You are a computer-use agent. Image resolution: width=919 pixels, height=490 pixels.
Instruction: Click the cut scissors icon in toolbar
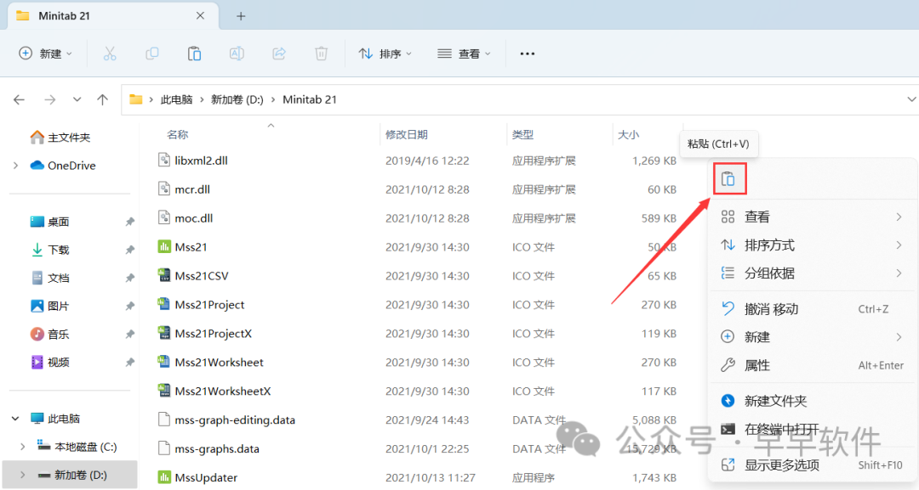(x=110, y=54)
